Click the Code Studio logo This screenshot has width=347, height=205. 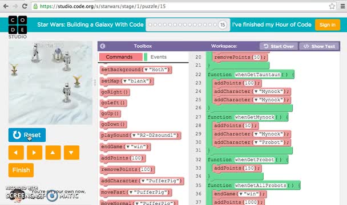pos(18,27)
